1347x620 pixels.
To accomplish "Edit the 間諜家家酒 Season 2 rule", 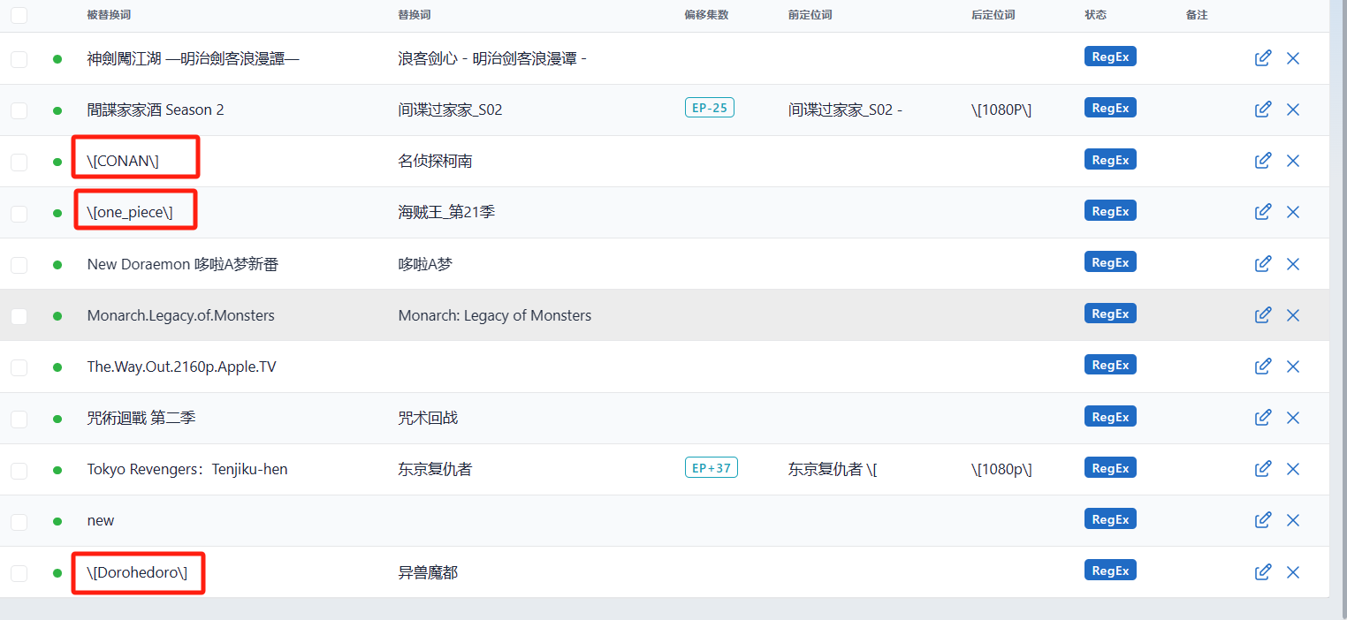I will (x=1263, y=110).
